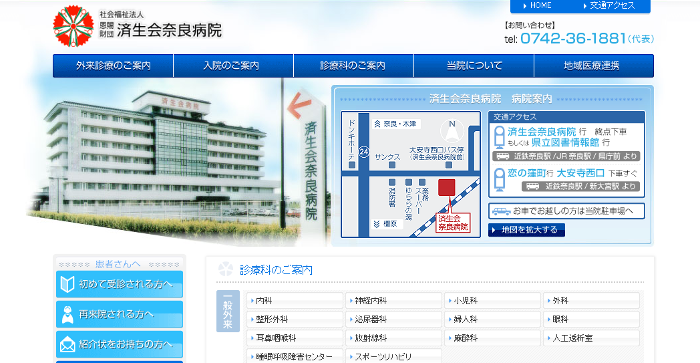Click the envelope icon on 紹介状 button
This screenshot has height=363, width=700.
67,345
